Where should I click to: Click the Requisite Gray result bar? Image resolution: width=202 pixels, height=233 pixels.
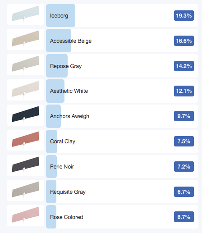click(x=122, y=192)
